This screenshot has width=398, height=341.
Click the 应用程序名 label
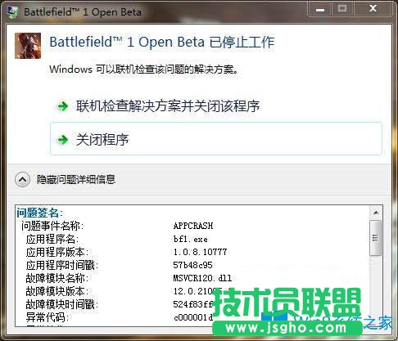52,239
